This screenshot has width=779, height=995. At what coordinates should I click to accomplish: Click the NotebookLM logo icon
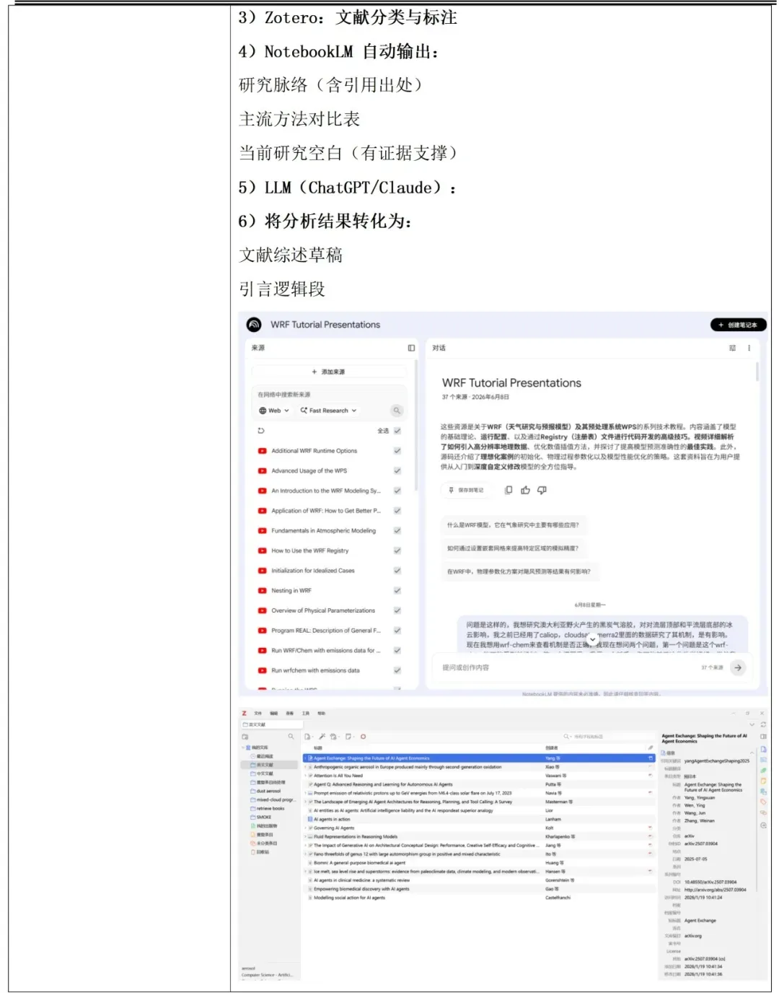(x=254, y=325)
